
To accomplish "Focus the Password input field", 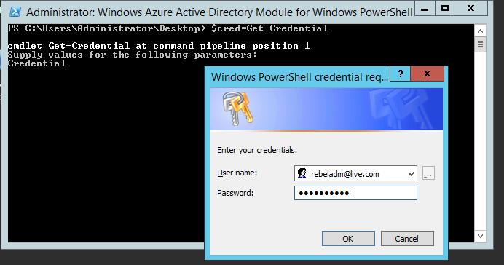I will point(355,193).
